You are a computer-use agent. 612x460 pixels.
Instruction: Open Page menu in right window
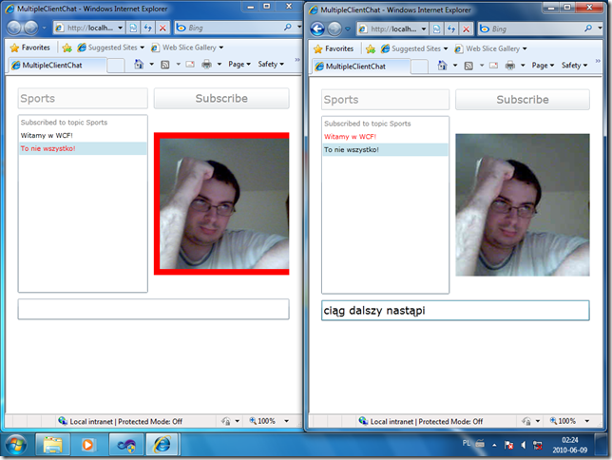pos(543,66)
